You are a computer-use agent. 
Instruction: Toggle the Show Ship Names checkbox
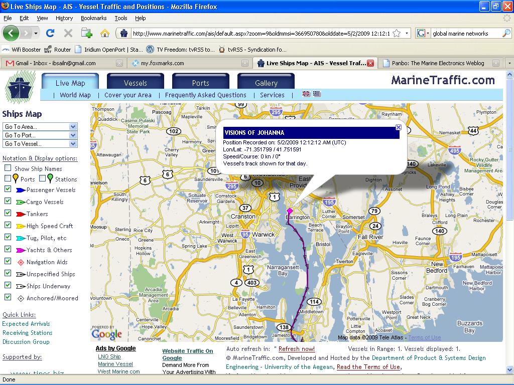pyautogui.click(x=8, y=168)
